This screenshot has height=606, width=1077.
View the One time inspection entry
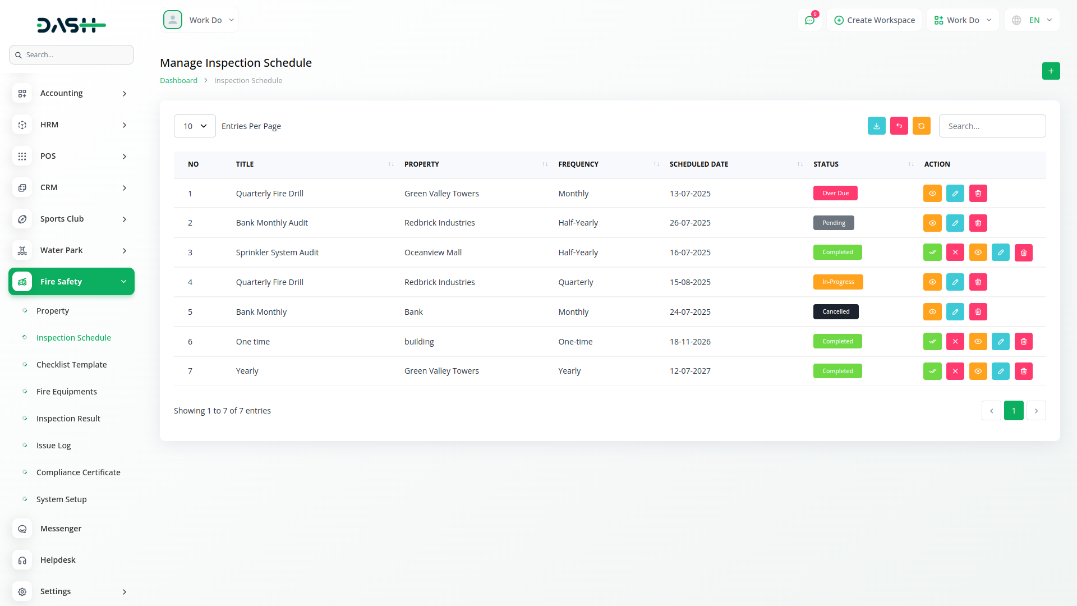[x=978, y=341]
